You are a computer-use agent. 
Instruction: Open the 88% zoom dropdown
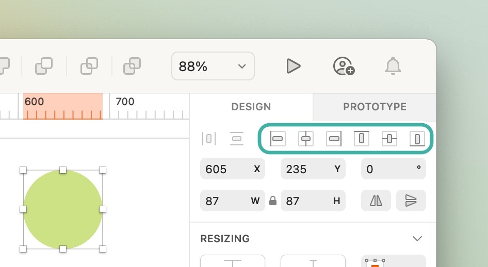[213, 66]
